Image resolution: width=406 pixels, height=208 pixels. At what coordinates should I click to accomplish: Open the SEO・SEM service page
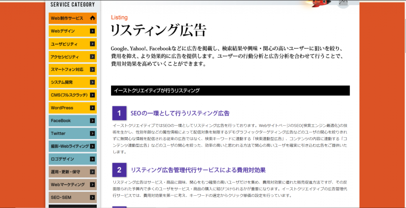point(73,198)
